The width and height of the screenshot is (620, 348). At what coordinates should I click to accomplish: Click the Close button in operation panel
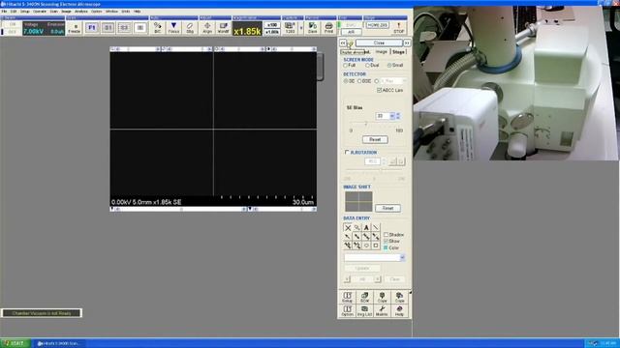point(379,43)
